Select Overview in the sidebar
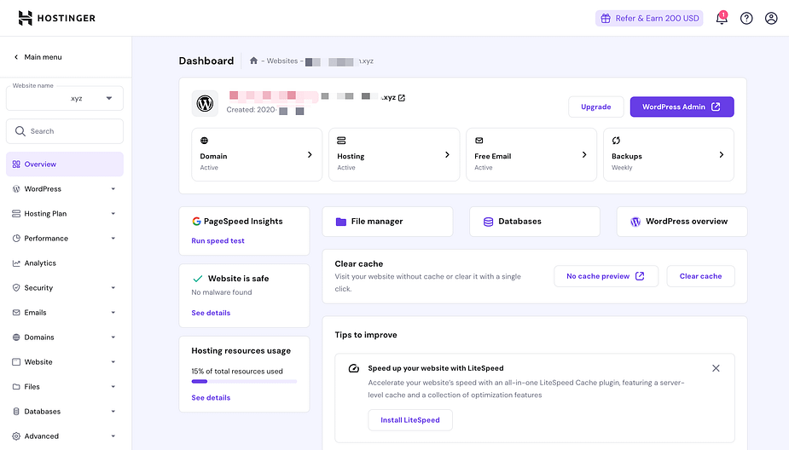The height and width of the screenshot is (450, 789). [65, 164]
